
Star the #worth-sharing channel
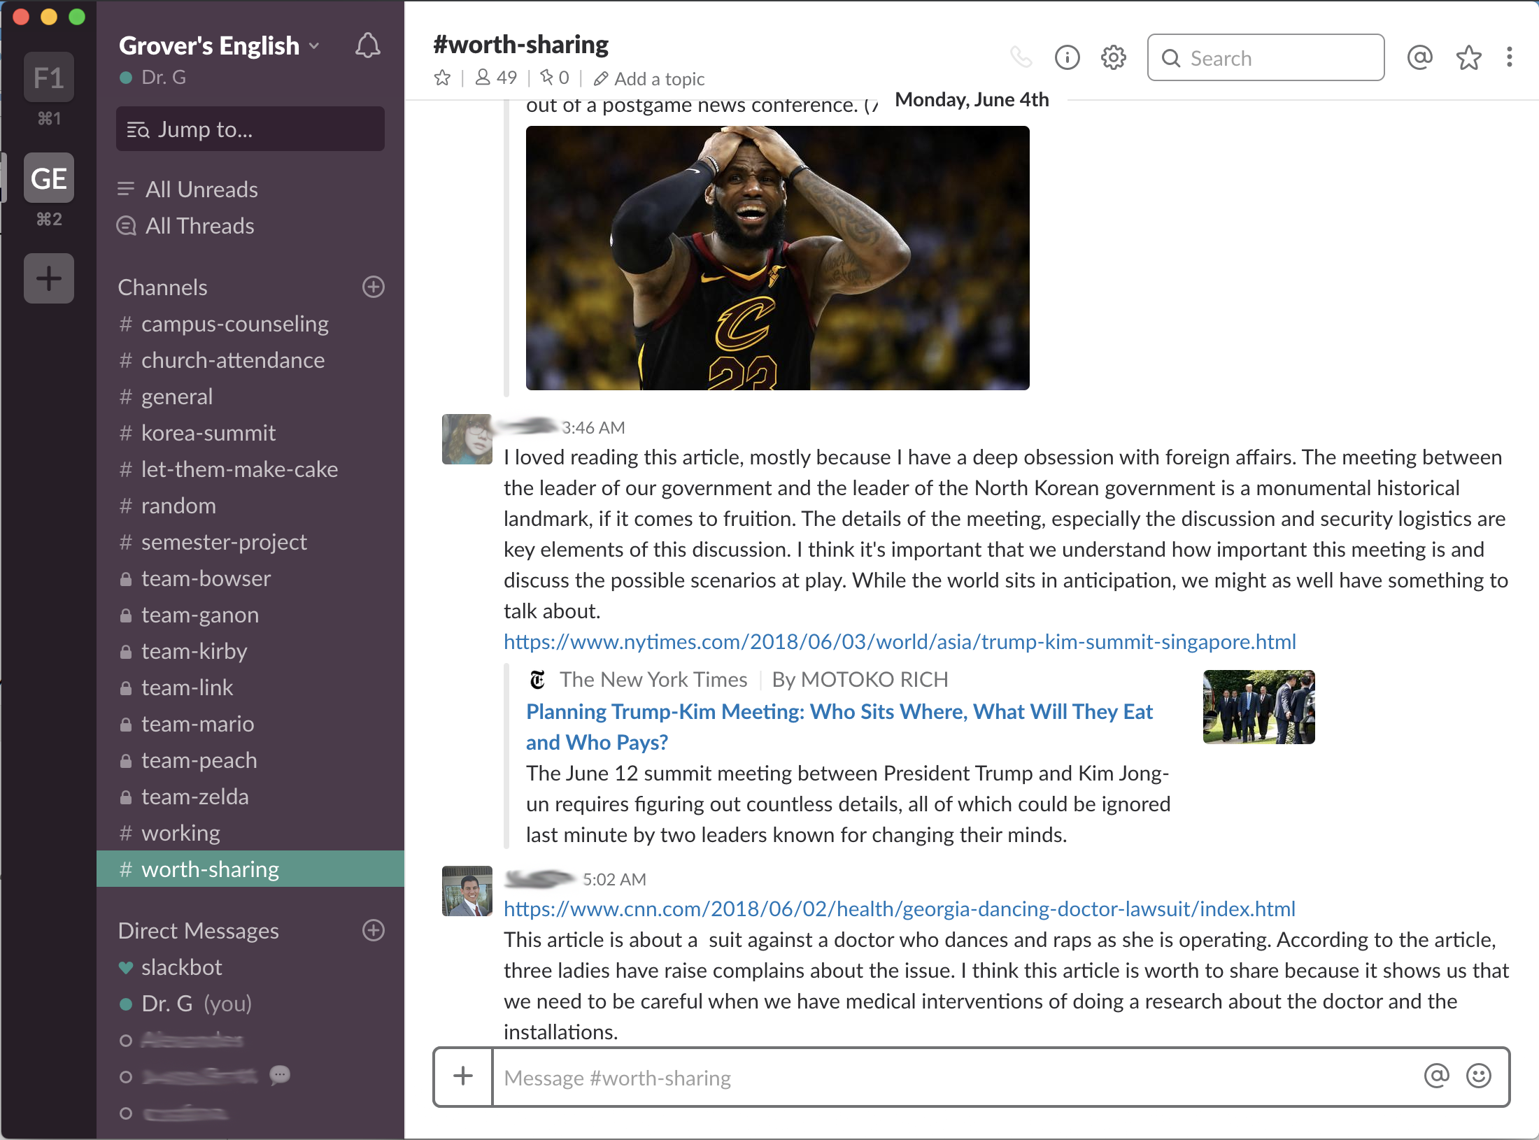point(442,78)
